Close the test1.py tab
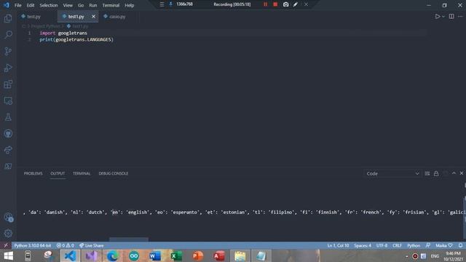 point(93,17)
